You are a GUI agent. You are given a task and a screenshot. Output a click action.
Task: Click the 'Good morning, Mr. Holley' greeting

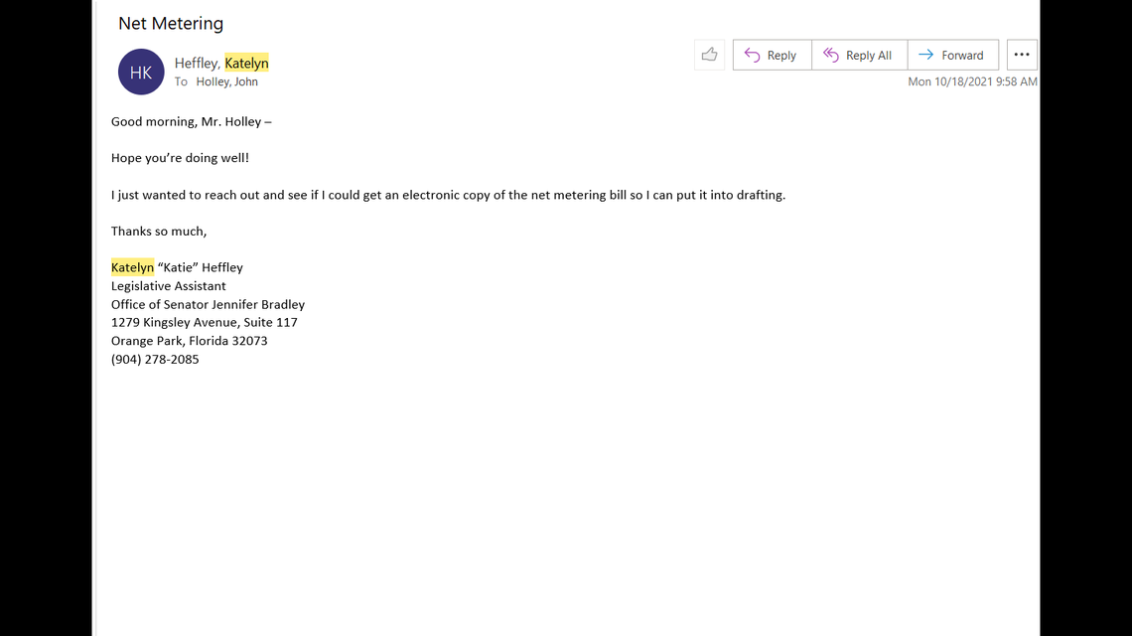191,121
